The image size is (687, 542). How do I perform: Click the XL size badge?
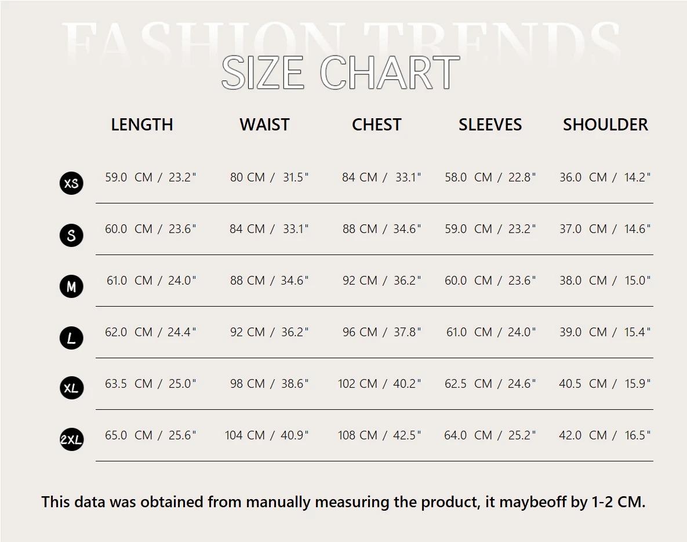tap(71, 388)
